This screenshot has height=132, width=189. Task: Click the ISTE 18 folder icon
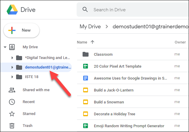click(x=19, y=77)
